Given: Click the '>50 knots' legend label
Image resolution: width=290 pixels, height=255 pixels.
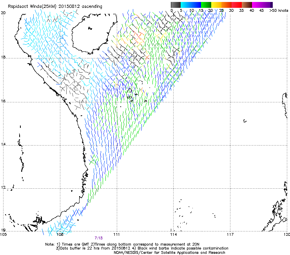Looking at the screenshot, I should (x=279, y=11).
